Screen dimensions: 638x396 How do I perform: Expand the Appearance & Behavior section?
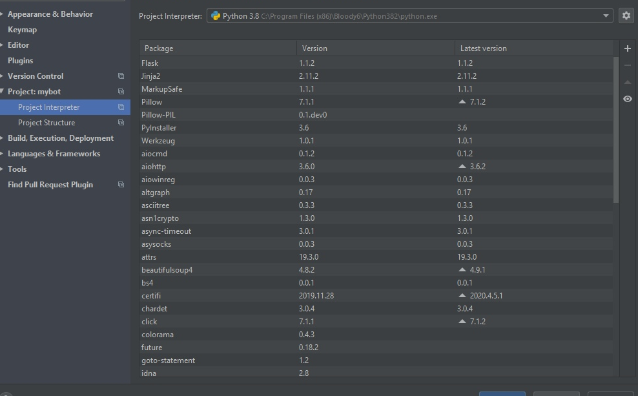pos(3,14)
